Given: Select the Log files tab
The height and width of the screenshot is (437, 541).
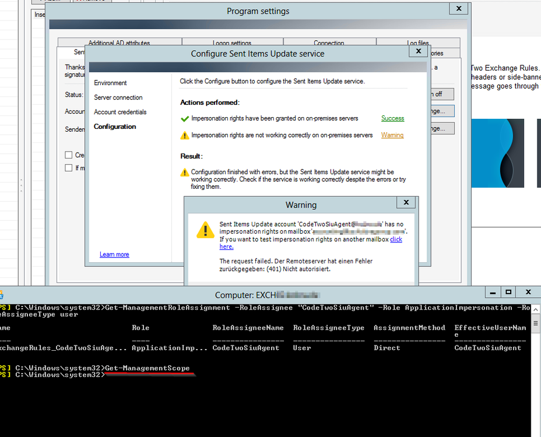Looking at the screenshot, I should (x=417, y=43).
